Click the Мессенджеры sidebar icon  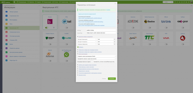6,20
